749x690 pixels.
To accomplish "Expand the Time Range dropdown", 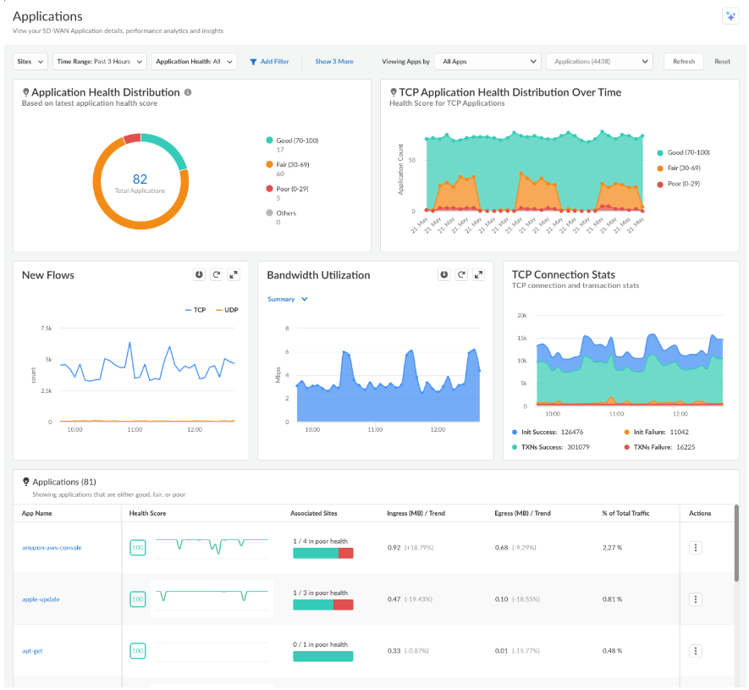I will [100, 62].
